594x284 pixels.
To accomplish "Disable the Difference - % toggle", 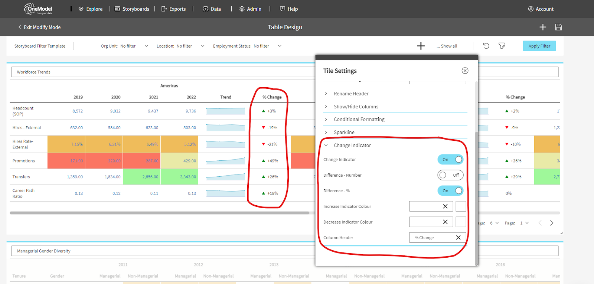I will pos(450,191).
